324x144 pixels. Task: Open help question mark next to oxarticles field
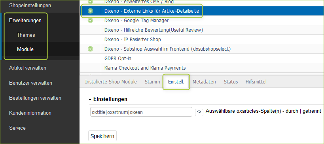[199, 113]
